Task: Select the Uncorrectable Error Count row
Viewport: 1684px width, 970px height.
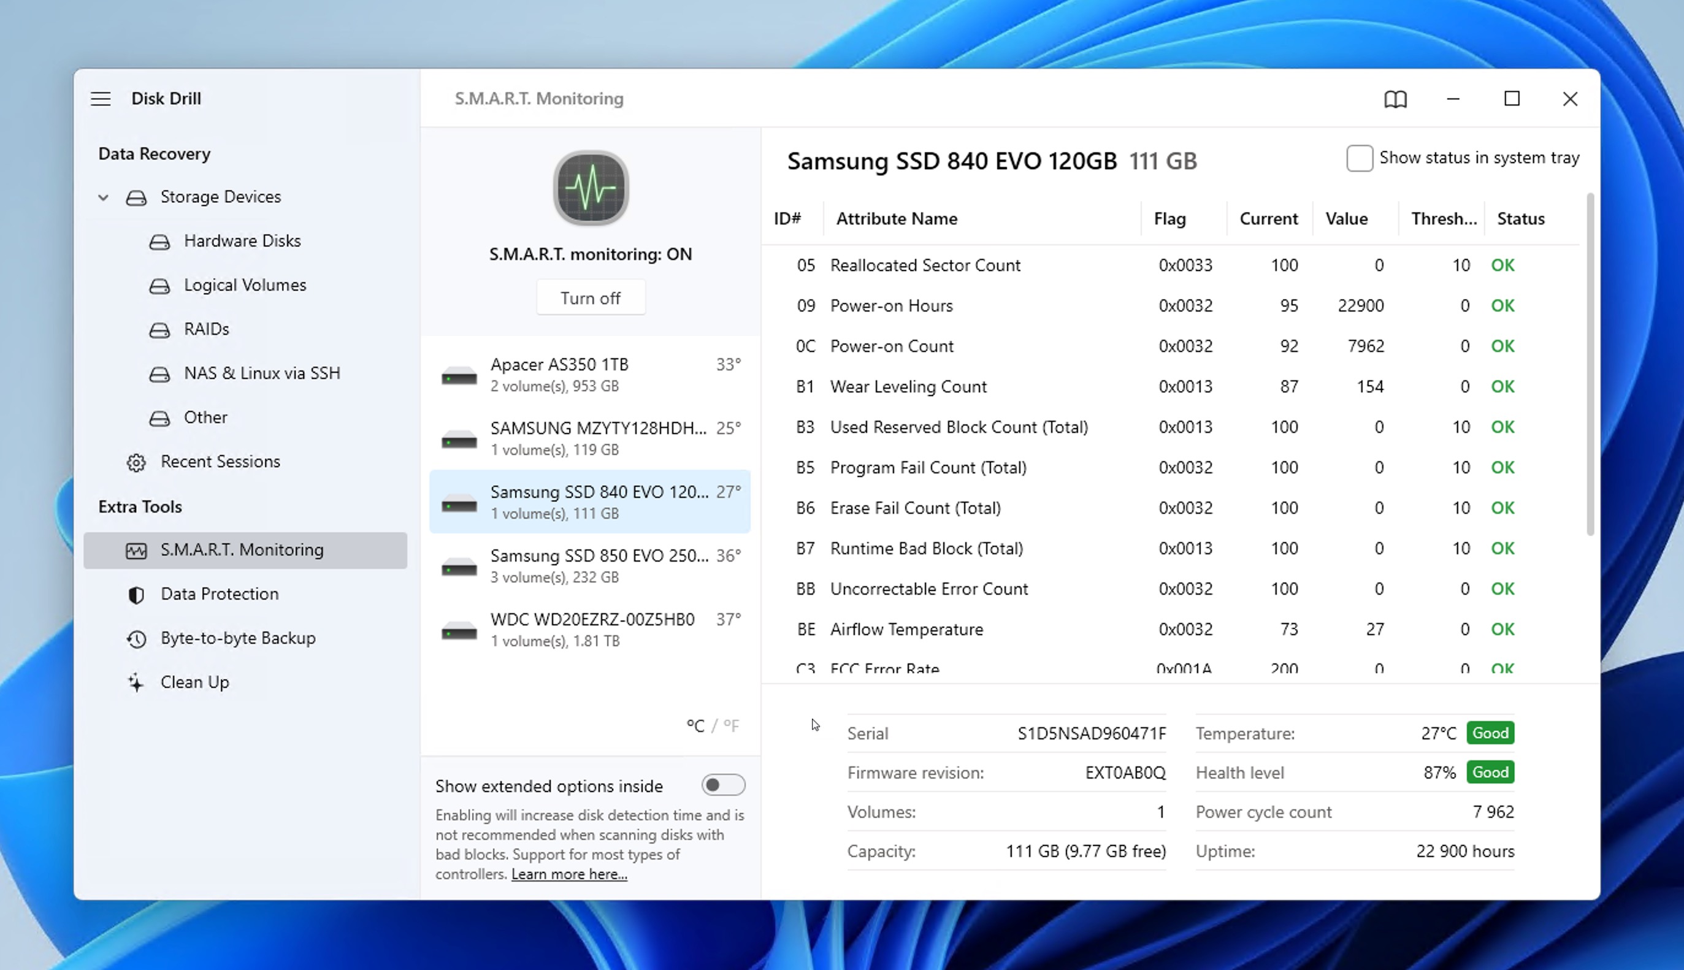Action: tap(1171, 589)
